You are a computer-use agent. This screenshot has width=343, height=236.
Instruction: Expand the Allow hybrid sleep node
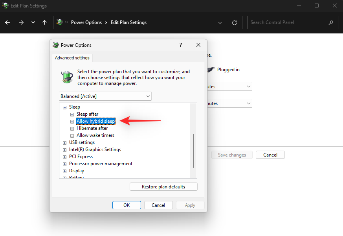[x=72, y=122]
